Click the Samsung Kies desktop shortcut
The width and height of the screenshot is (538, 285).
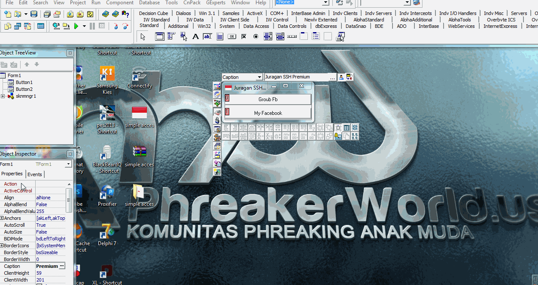tap(107, 80)
